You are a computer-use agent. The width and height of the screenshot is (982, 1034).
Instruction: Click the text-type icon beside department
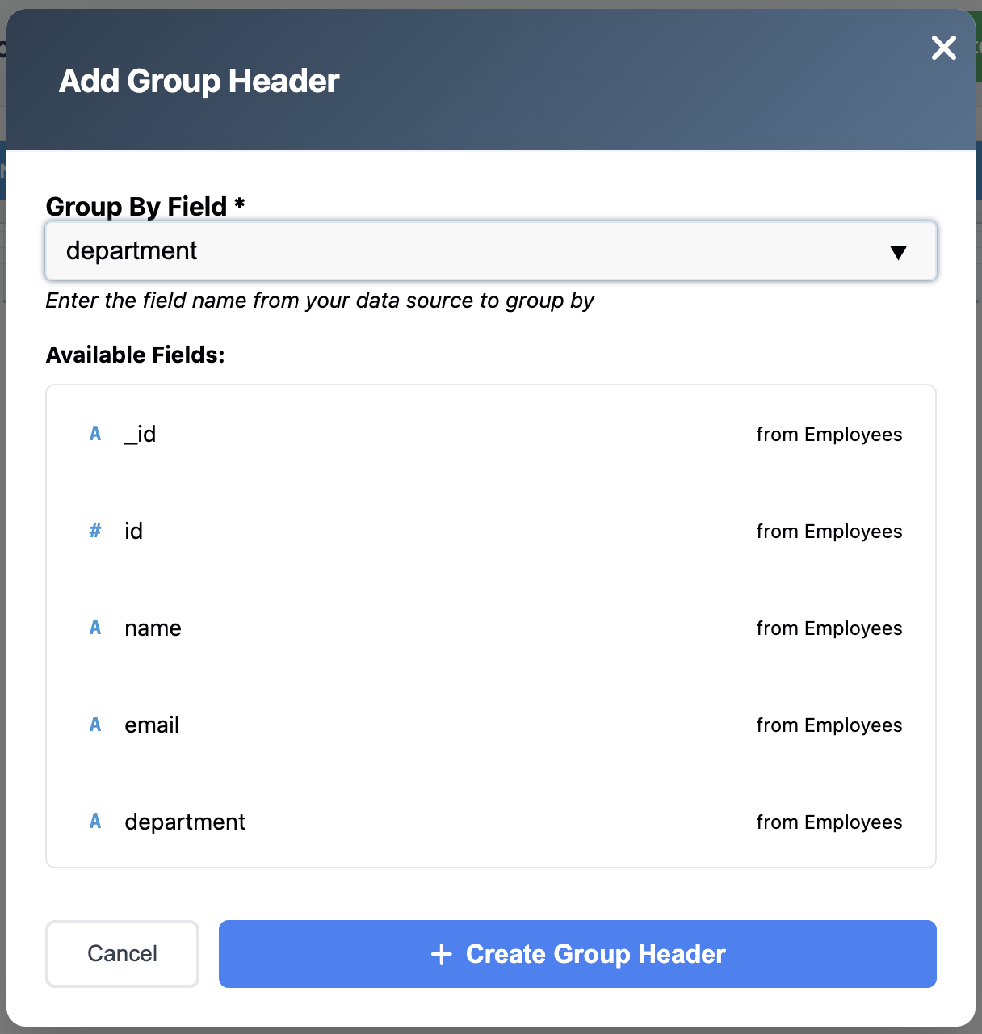tap(95, 822)
